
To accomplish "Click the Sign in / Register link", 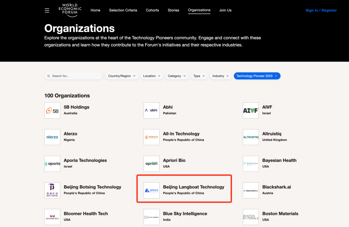I will pos(321,10).
